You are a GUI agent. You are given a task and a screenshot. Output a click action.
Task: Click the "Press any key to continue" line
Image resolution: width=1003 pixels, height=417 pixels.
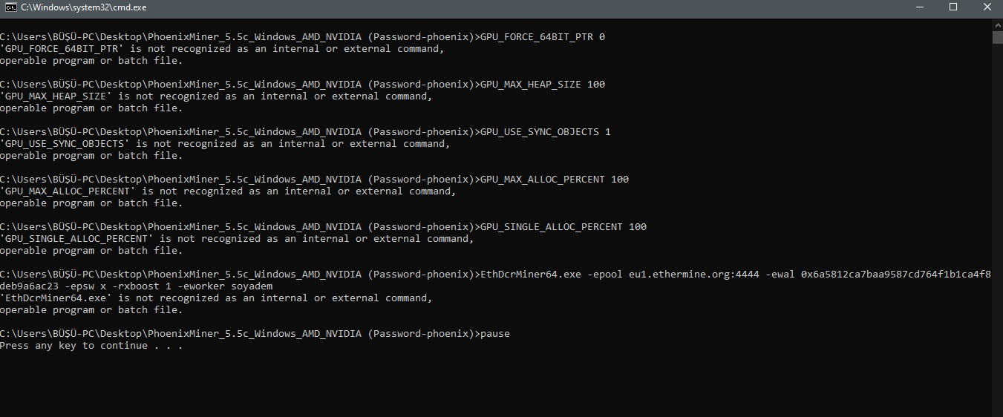[91, 346]
